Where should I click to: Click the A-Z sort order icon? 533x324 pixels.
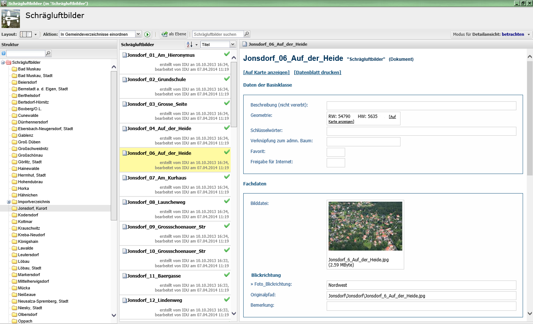189,45
